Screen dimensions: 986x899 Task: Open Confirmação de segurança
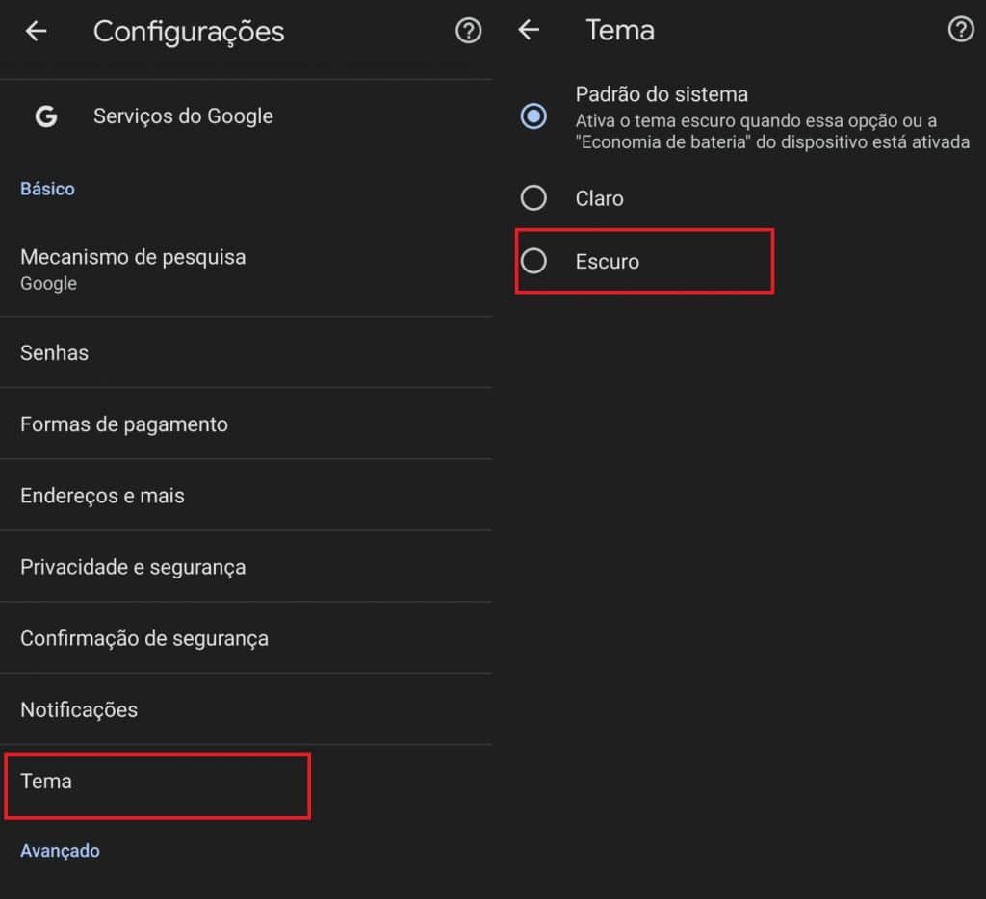(x=246, y=638)
